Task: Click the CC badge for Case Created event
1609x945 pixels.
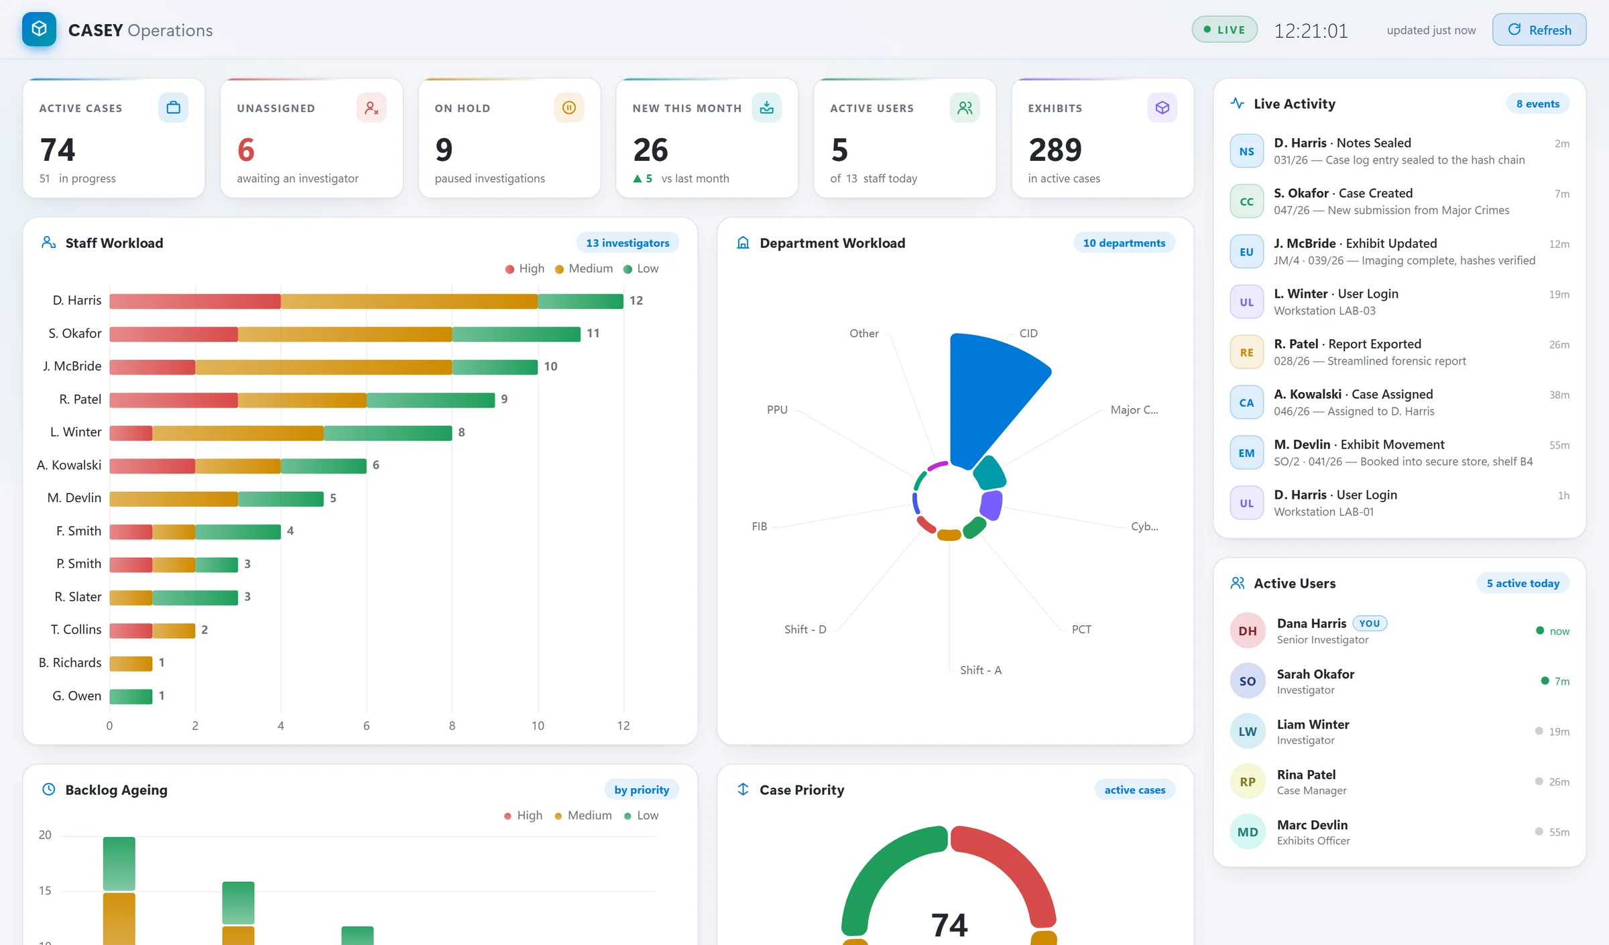Action: [x=1247, y=202]
